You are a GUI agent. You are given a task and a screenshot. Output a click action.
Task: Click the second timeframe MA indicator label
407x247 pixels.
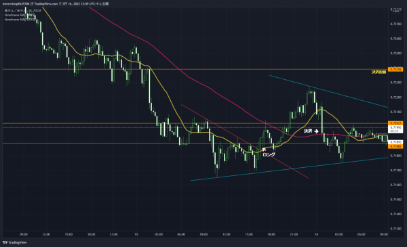pos(20,20)
